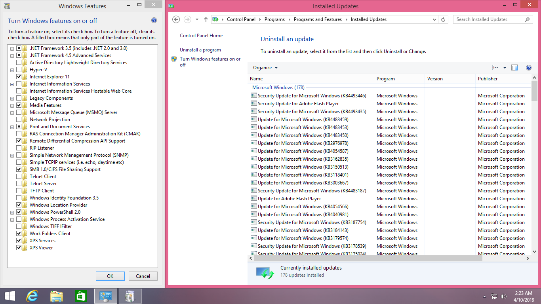This screenshot has height=304, width=541.
Task: Click the search magnifier icon
Action: click(527, 19)
